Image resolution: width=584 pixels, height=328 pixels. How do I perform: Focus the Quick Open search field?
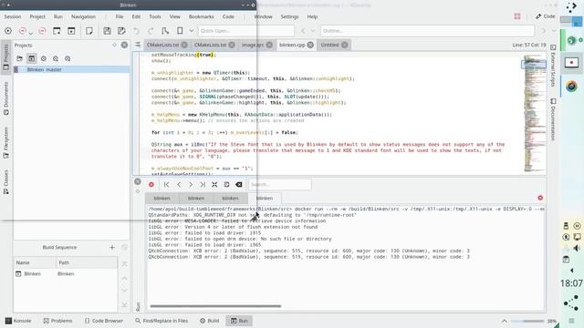(245, 31)
